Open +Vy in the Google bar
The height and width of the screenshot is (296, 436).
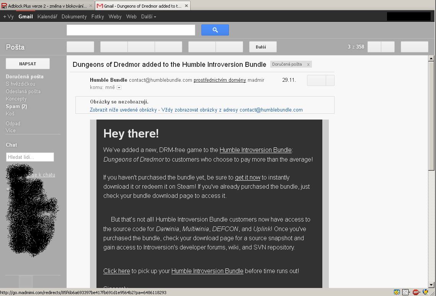(x=8, y=17)
